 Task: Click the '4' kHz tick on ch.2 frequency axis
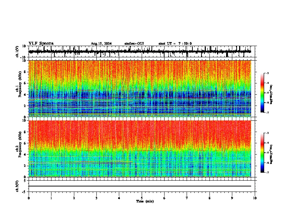(x=25, y=155)
